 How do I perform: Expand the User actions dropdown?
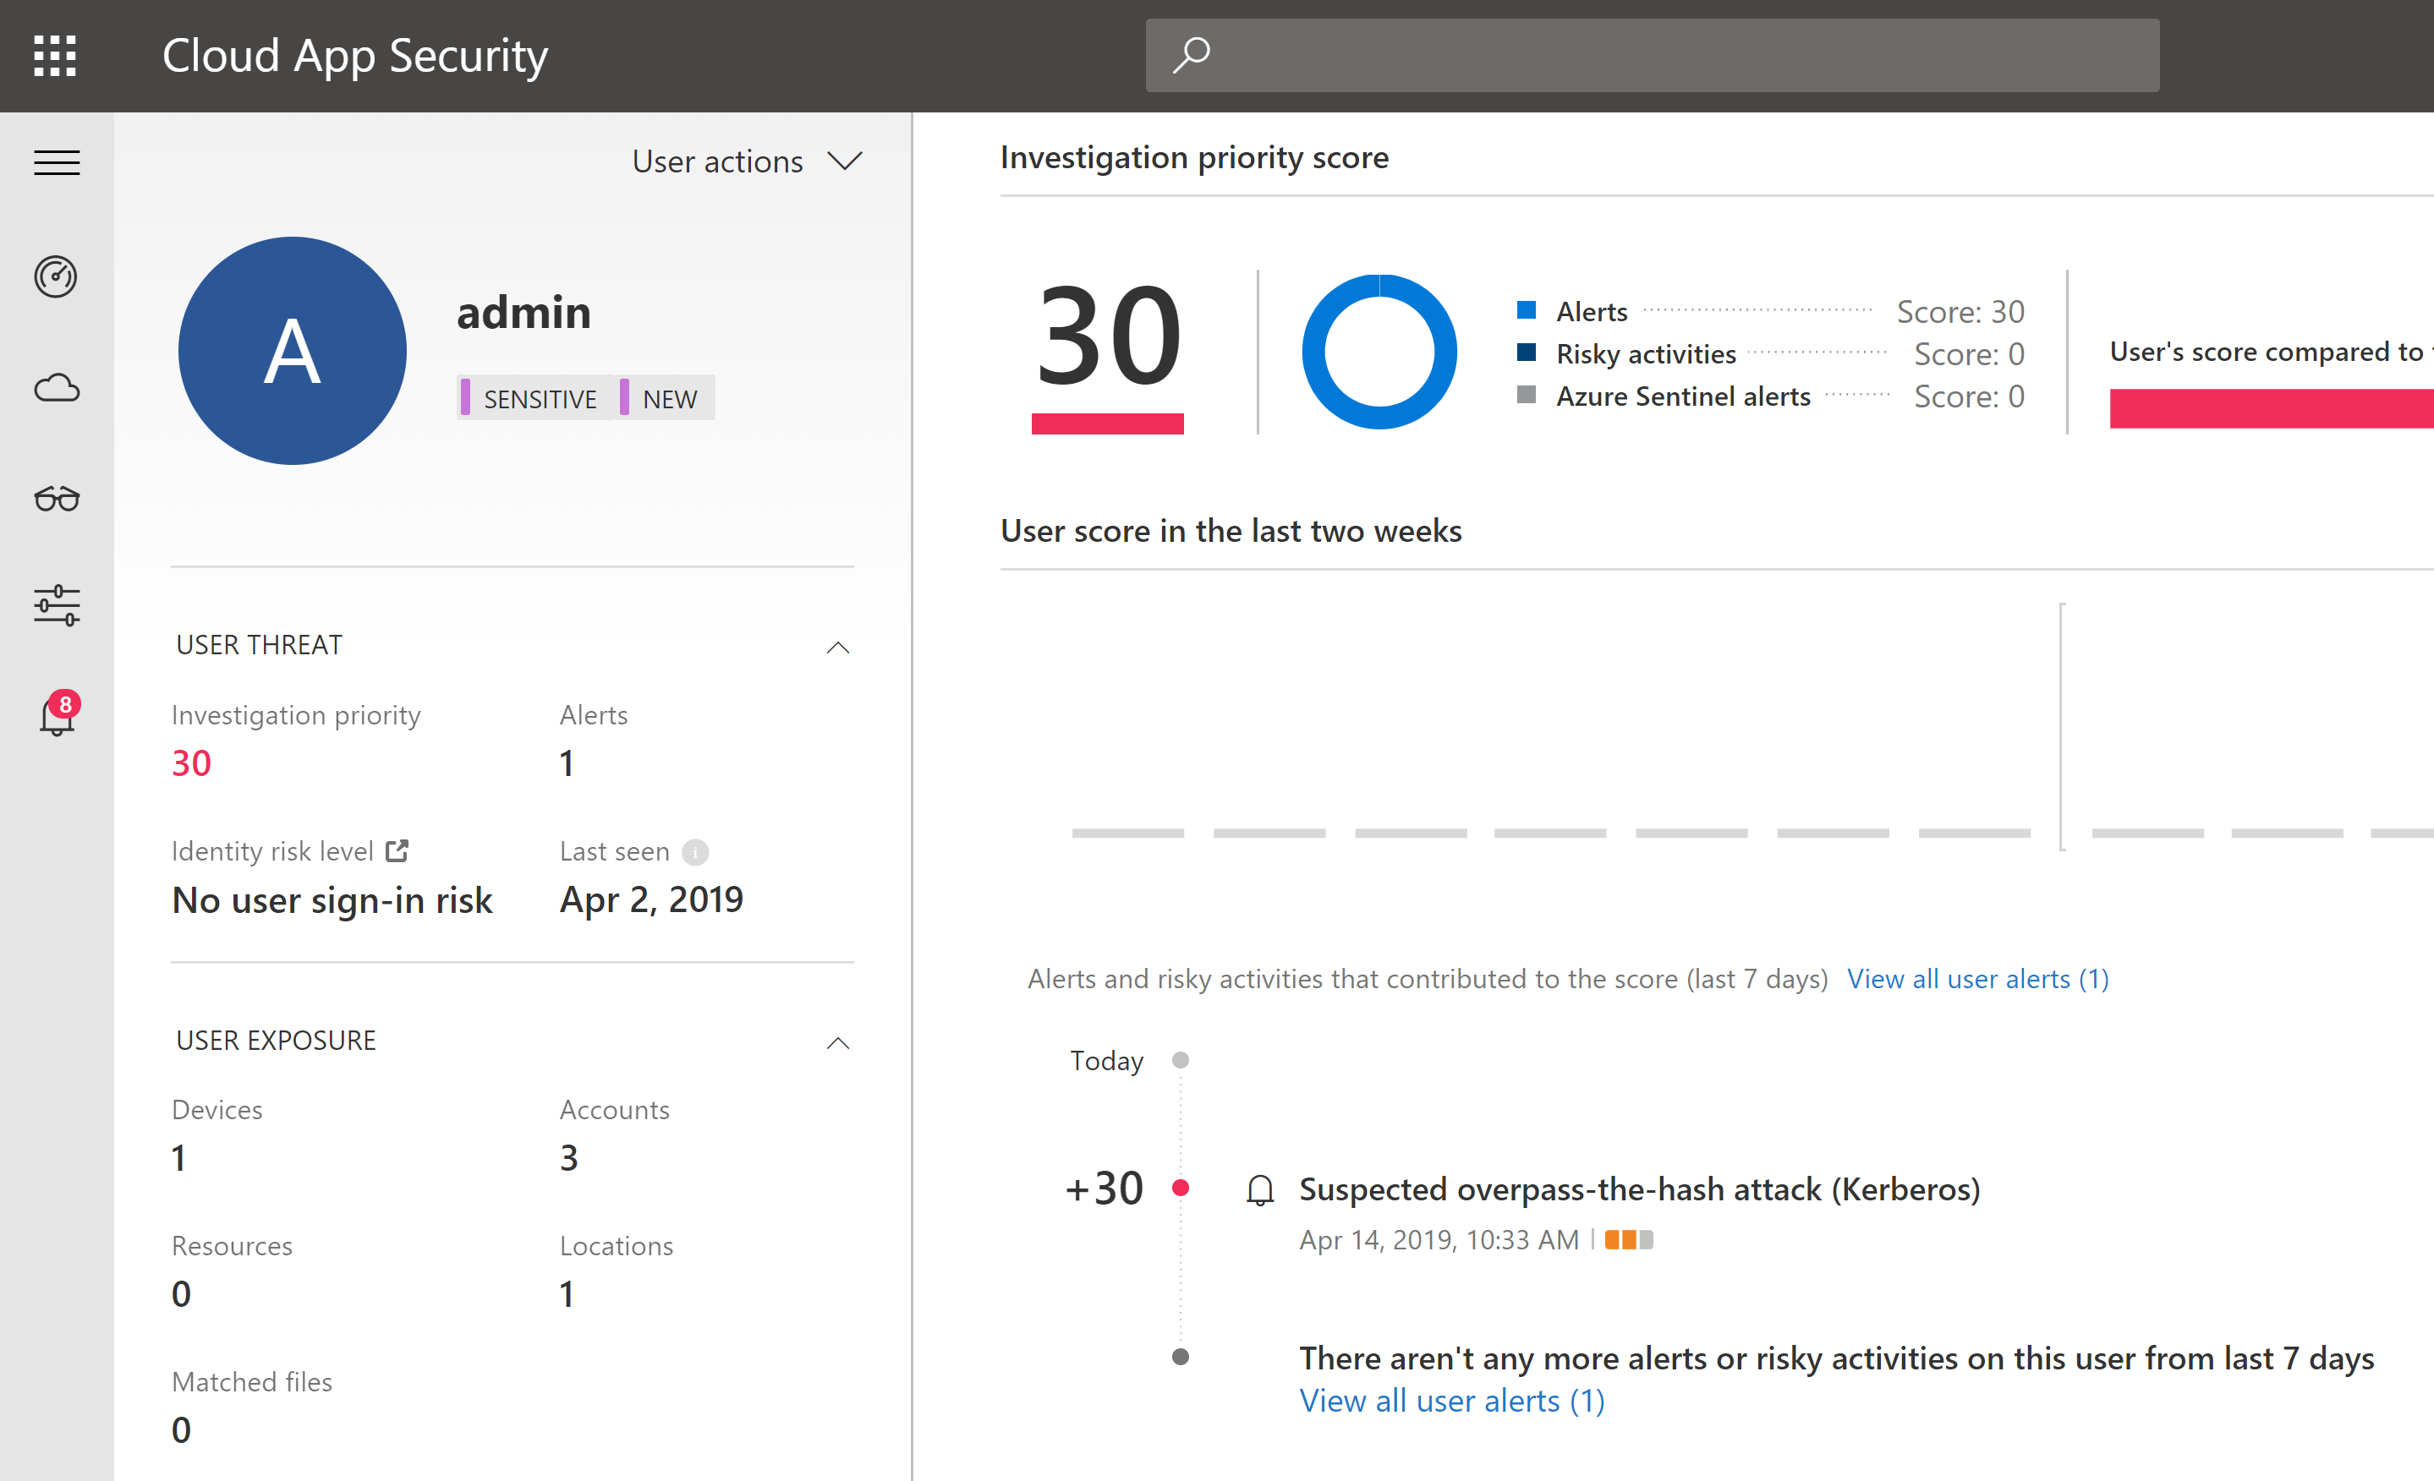(748, 162)
